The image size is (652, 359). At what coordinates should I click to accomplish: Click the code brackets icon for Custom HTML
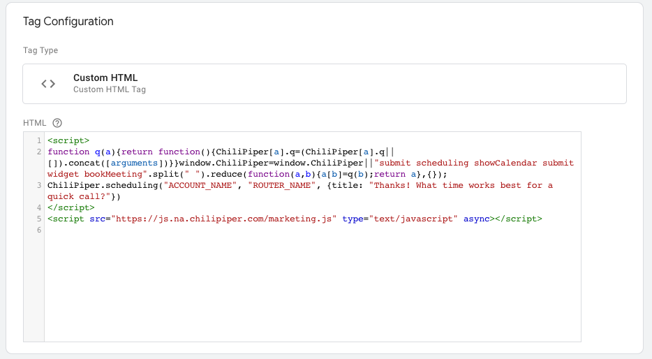(x=48, y=84)
